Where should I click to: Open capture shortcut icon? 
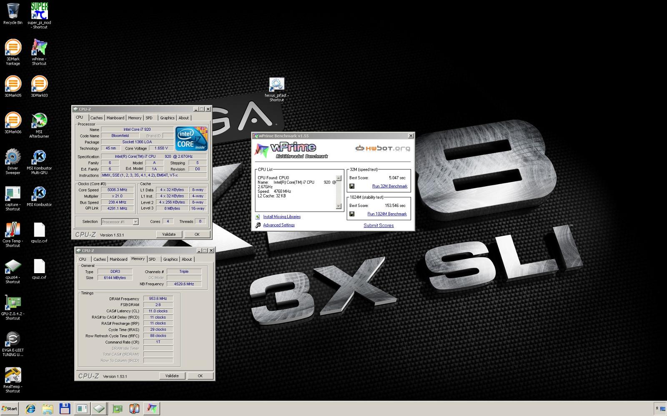click(13, 198)
